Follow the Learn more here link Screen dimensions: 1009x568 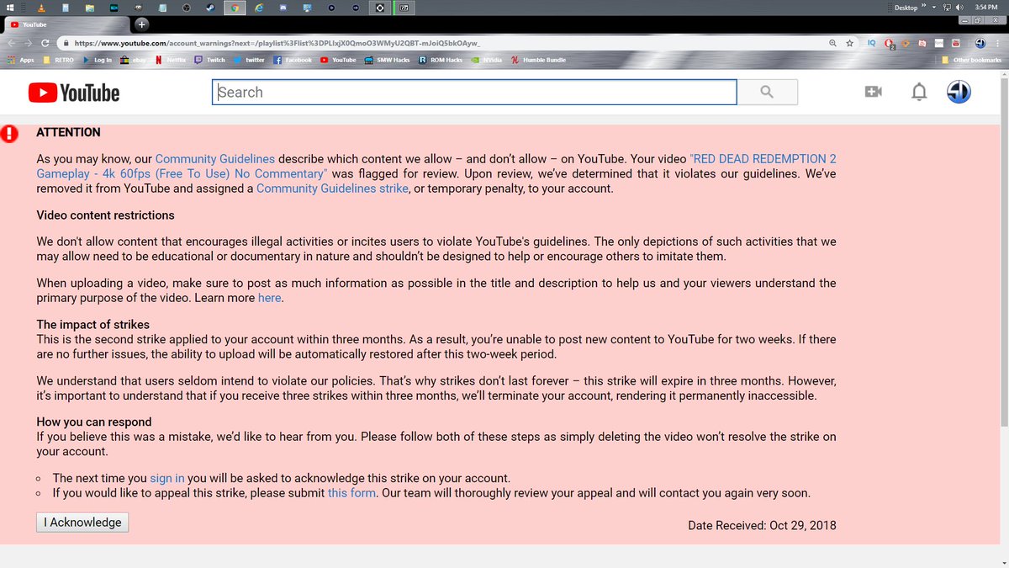269,298
